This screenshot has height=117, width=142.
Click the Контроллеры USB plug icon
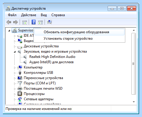pyautogui.click(x=20, y=73)
